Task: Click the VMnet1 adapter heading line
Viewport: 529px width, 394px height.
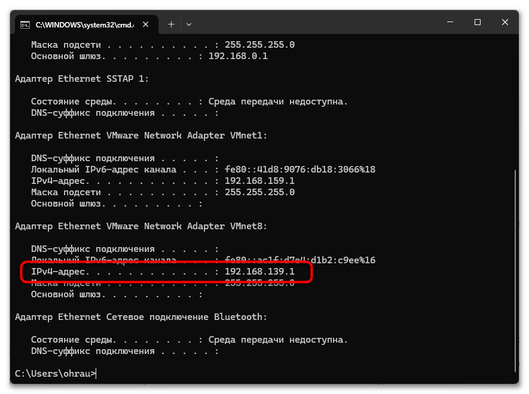Action: (141, 136)
